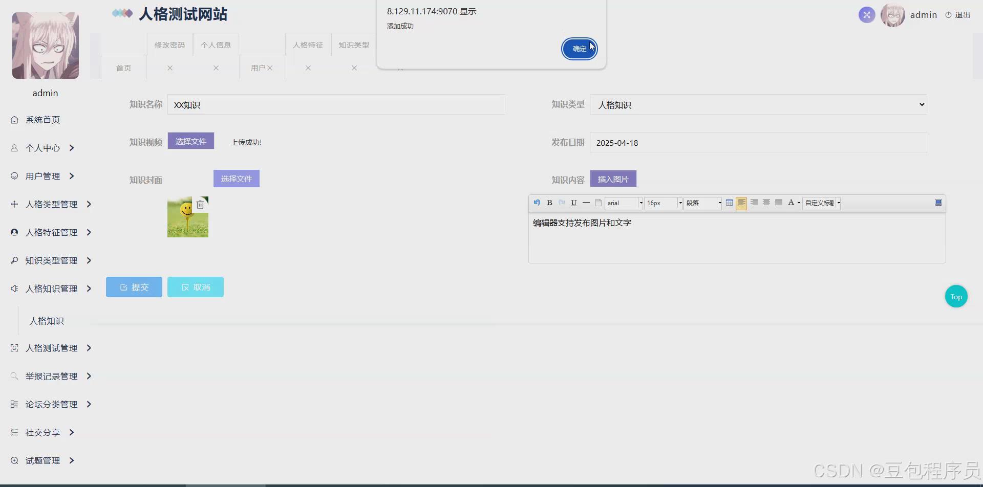The height and width of the screenshot is (487, 983).
Task: Apply Underline formatting in the editor
Action: [x=574, y=203]
